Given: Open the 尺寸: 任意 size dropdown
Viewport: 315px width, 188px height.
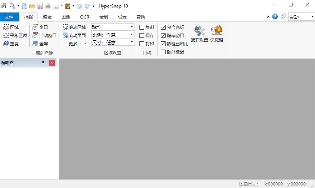Looking at the screenshot, I should (113, 42).
